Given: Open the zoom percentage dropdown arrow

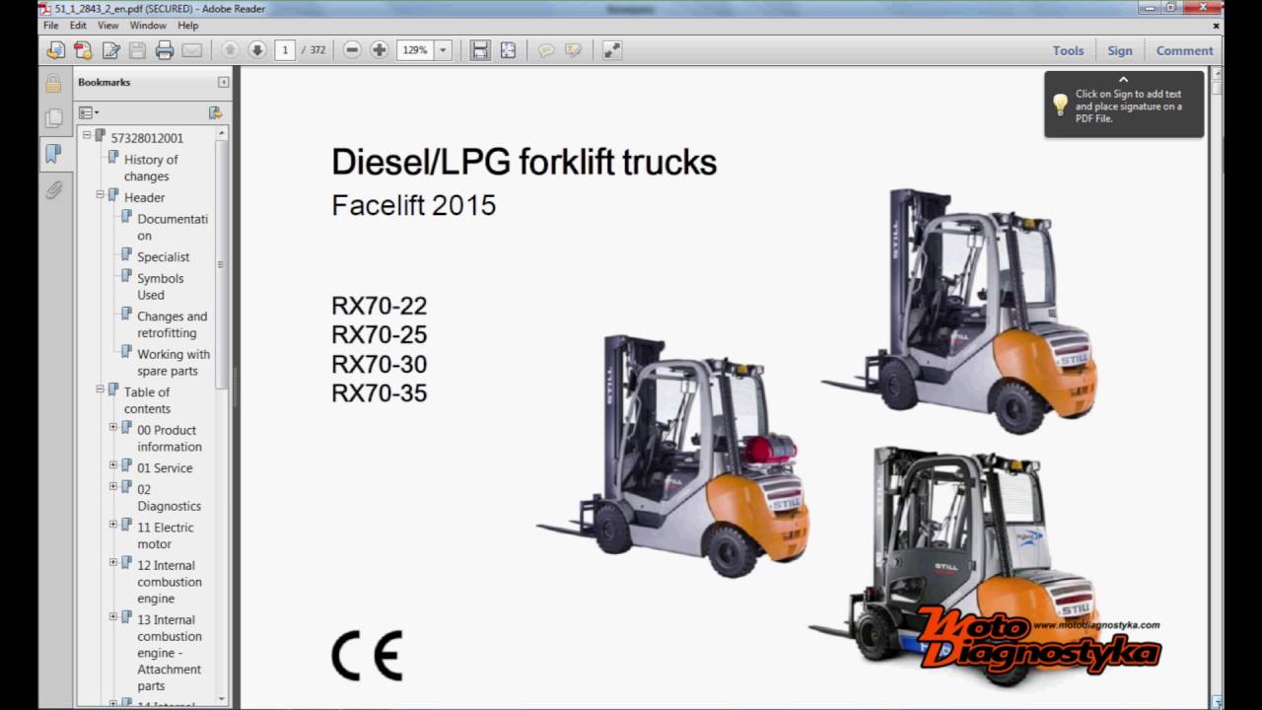Looking at the screenshot, I should pyautogui.click(x=443, y=50).
